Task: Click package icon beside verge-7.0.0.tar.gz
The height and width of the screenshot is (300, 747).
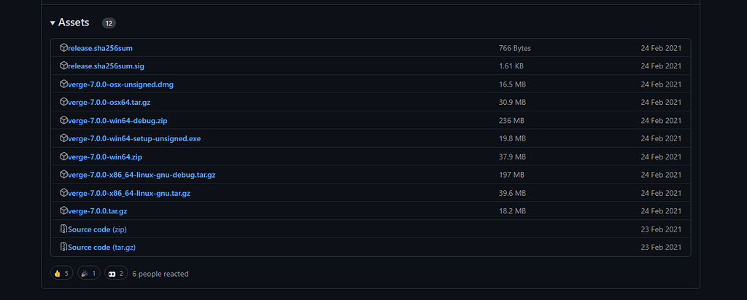Action: pyautogui.click(x=64, y=210)
